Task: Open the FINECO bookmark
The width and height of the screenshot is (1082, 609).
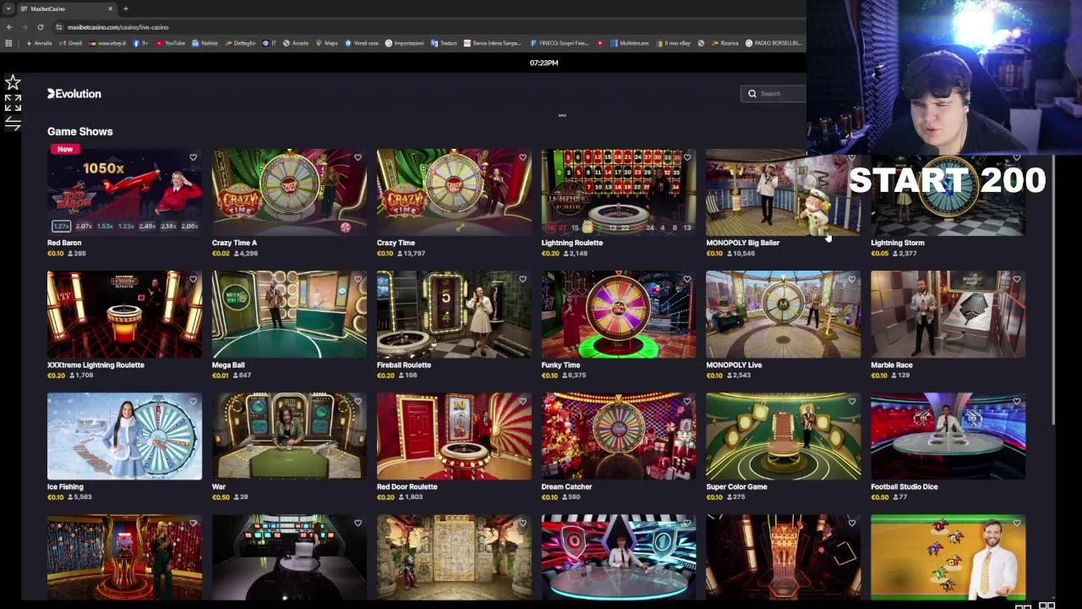Action: (x=559, y=43)
